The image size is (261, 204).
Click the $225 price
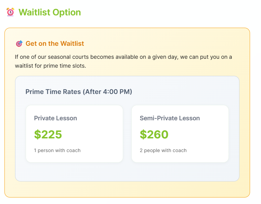click(x=48, y=134)
